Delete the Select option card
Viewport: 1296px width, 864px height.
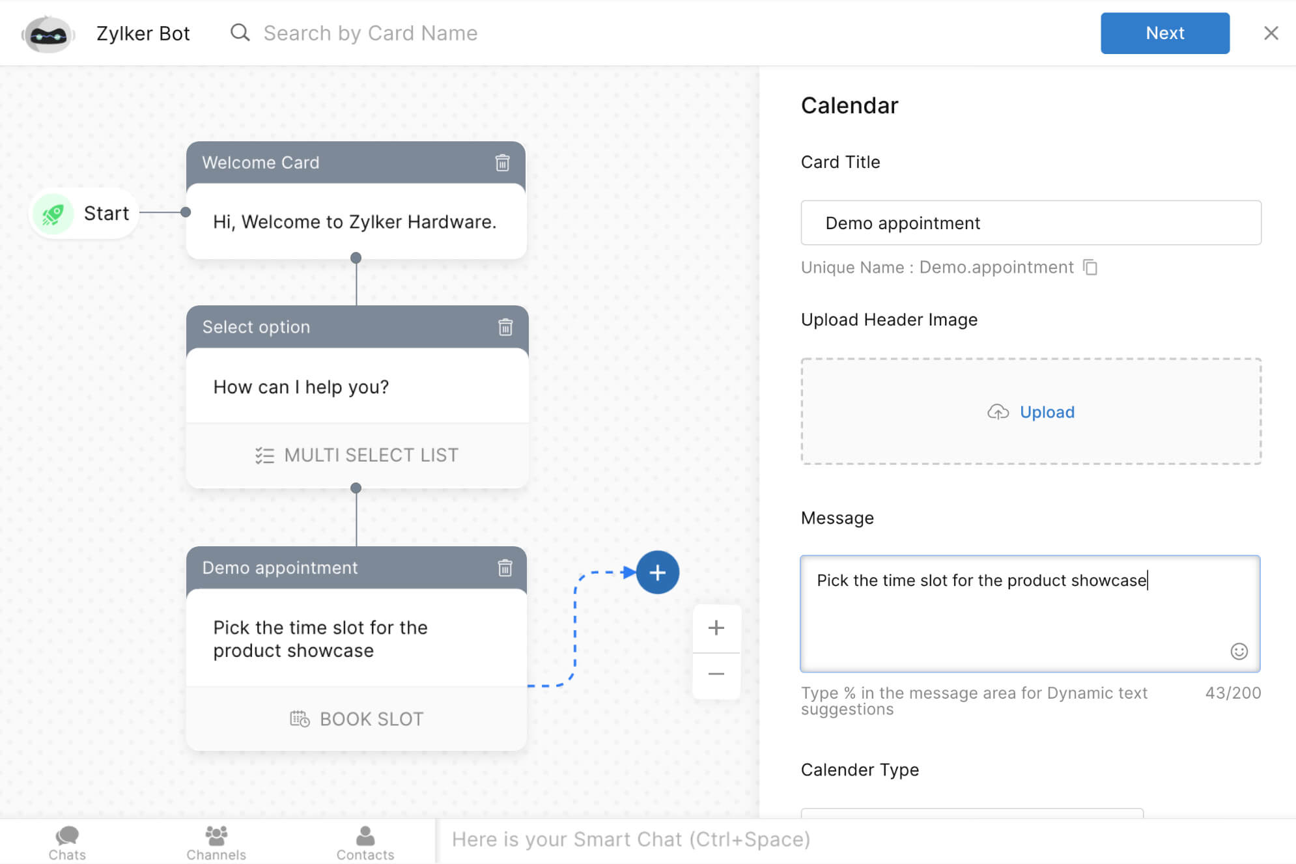(x=505, y=327)
